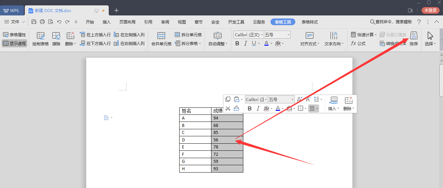Click the Cut scissors icon in mini toolbar
Image resolution: width=443 pixels, height=188 pixels.
click(228, 108)
